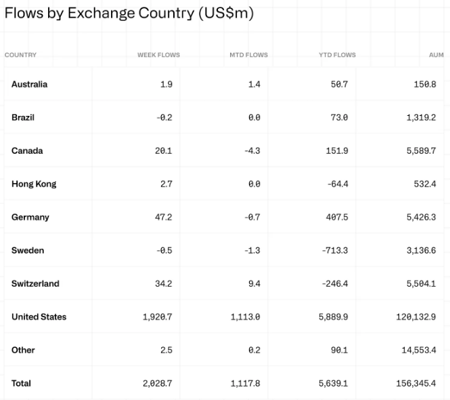Select the Canada row label

click(27, 151)
